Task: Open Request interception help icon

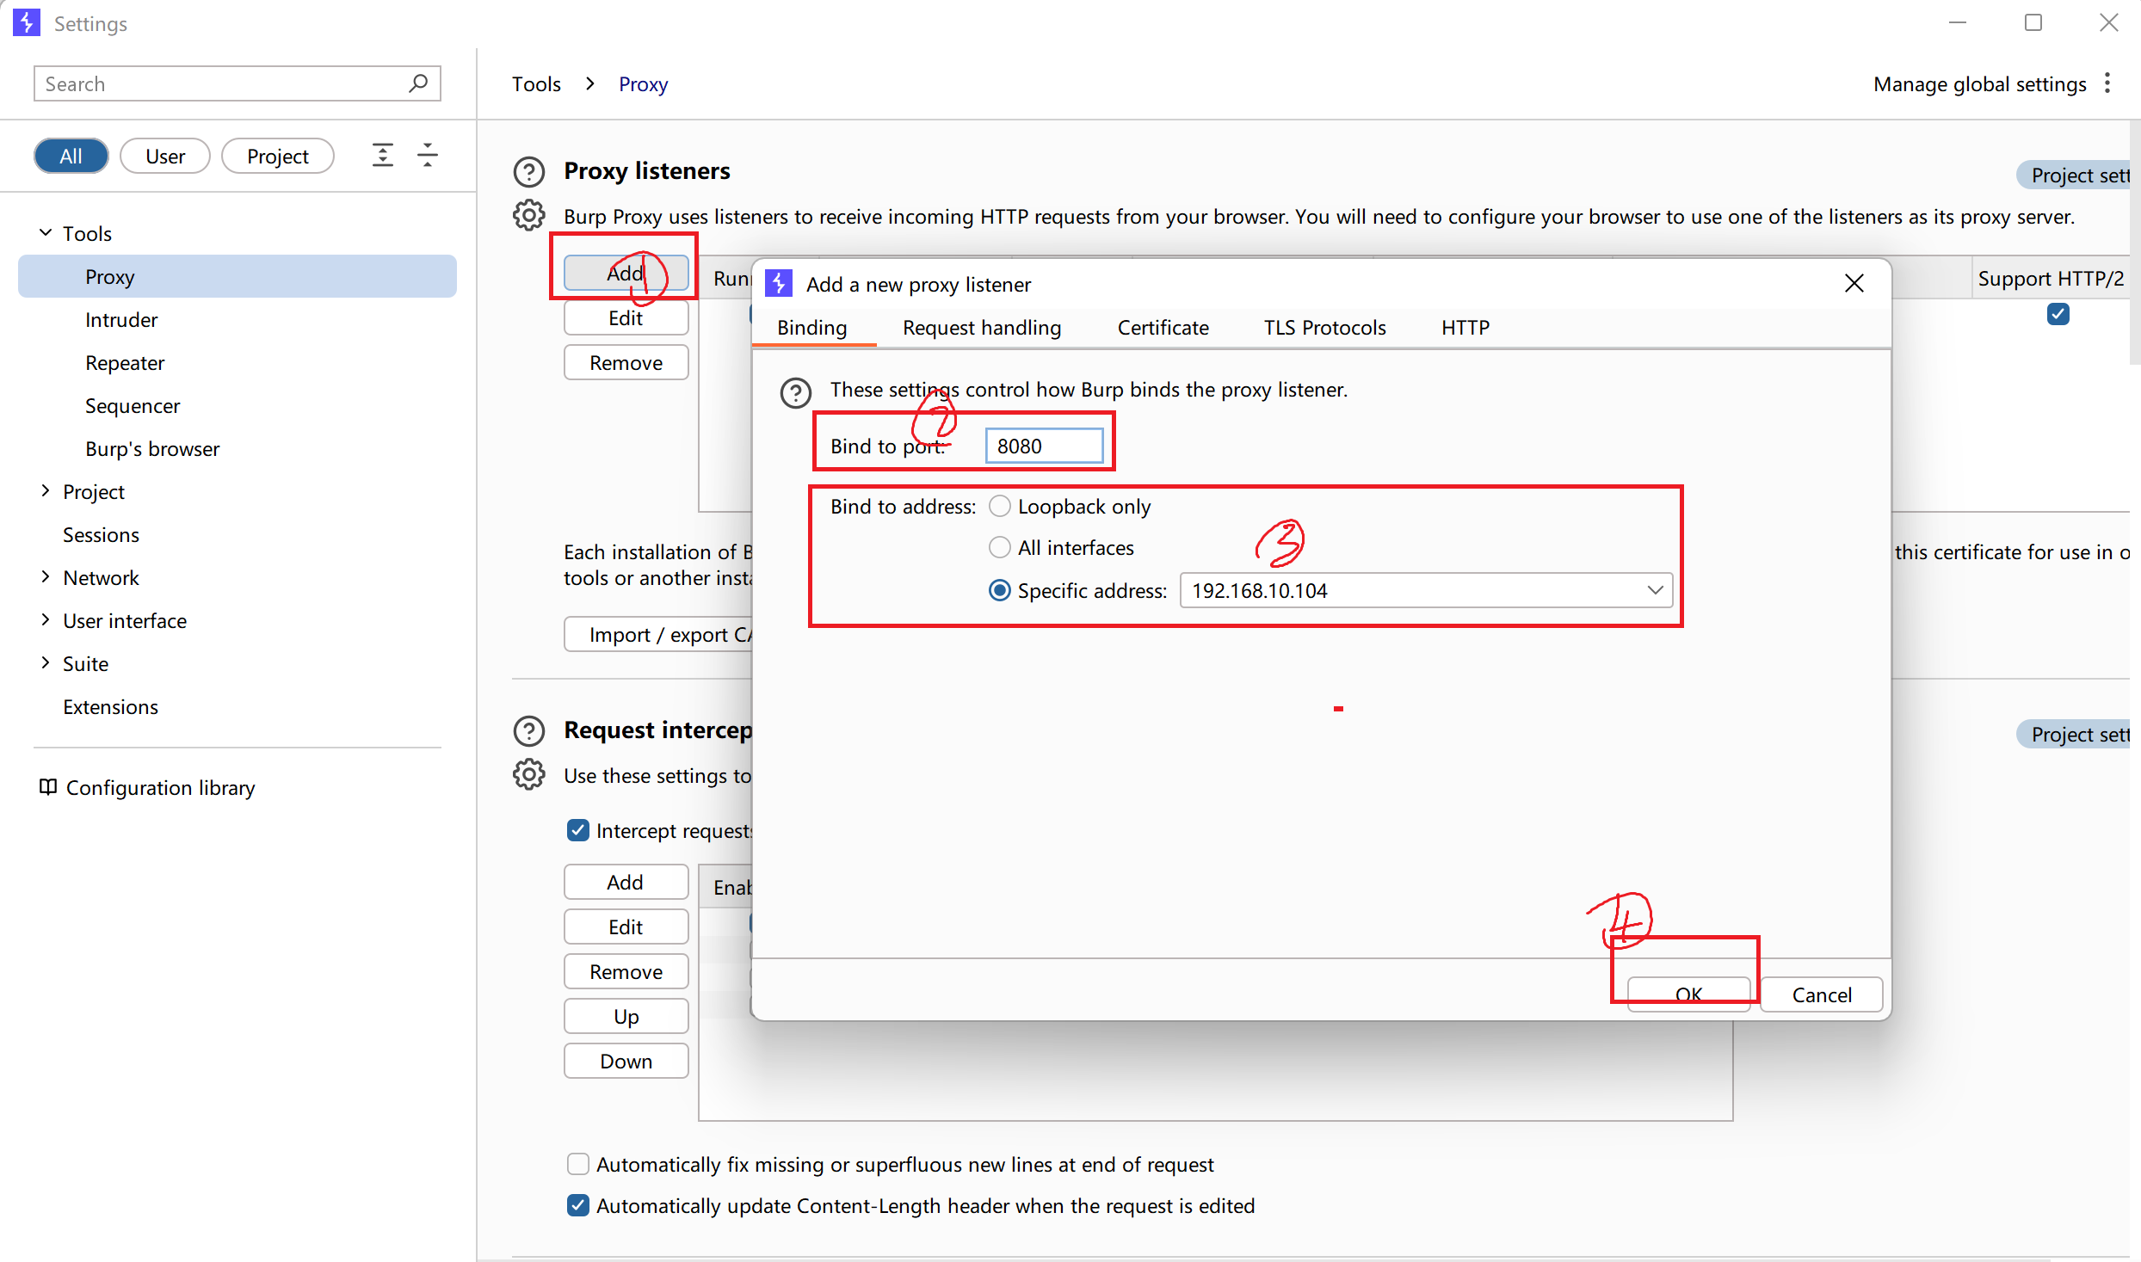Action: tap(528, 730)
